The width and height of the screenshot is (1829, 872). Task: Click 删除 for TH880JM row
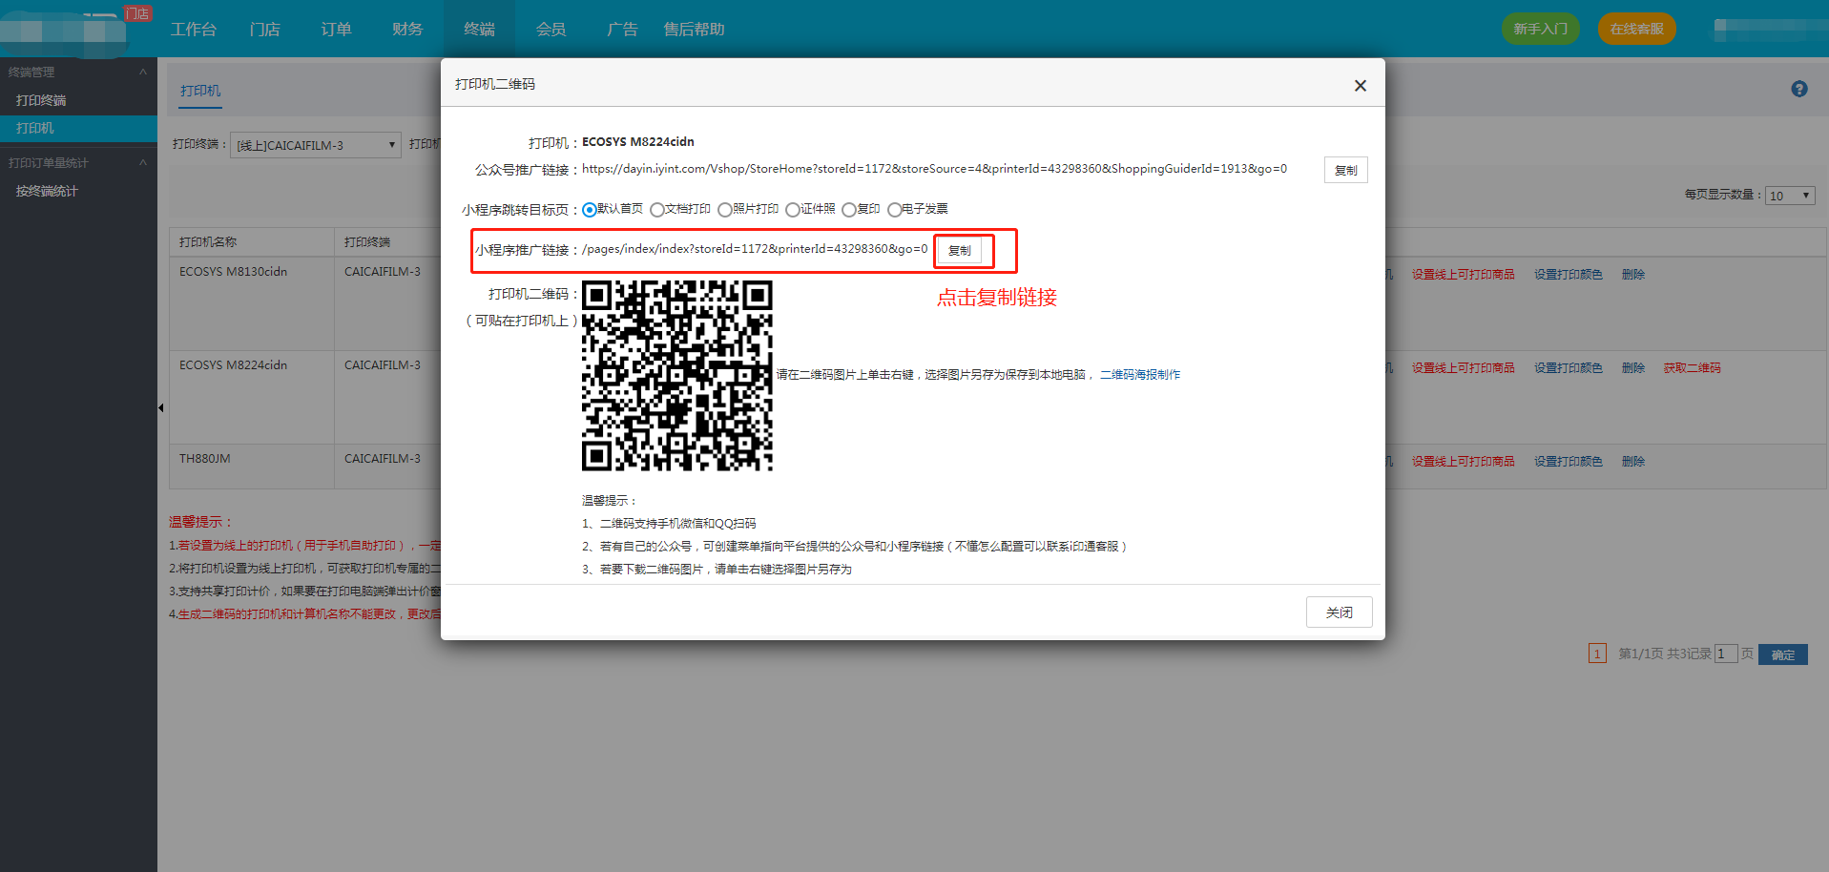point(1632,461)
